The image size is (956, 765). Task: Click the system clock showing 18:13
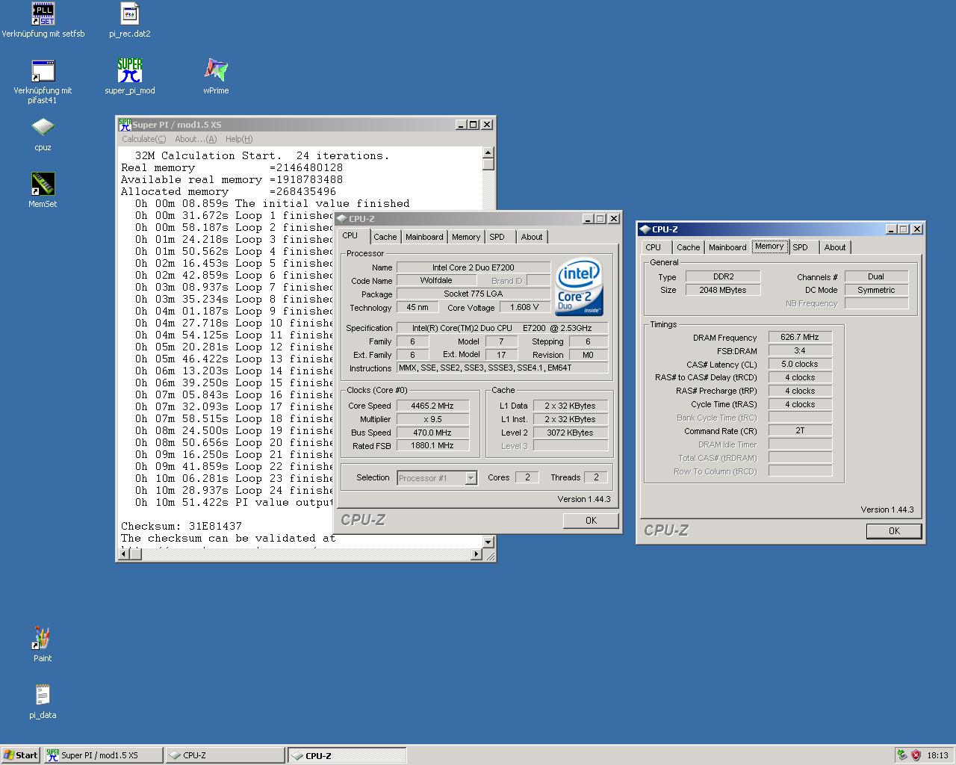(937, 755)
